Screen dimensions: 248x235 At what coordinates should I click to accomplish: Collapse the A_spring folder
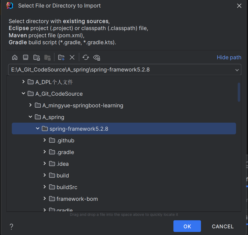31,117
